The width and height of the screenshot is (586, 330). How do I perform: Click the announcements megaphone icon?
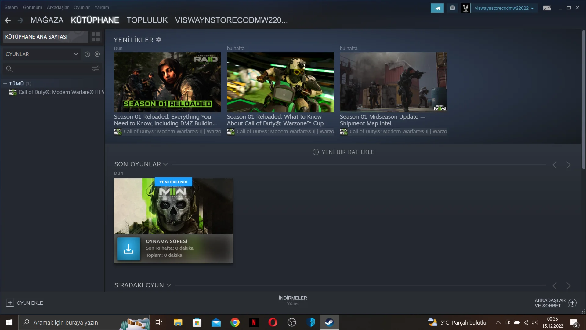[x=437, y=8]
